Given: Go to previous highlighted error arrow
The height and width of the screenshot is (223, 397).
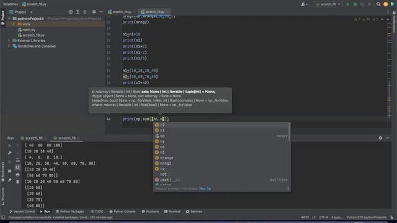Looking at the screenshot, I should tap(382, 19).
